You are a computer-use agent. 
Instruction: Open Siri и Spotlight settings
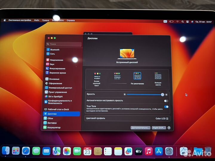pyautogui.click(x=54, y=97)
